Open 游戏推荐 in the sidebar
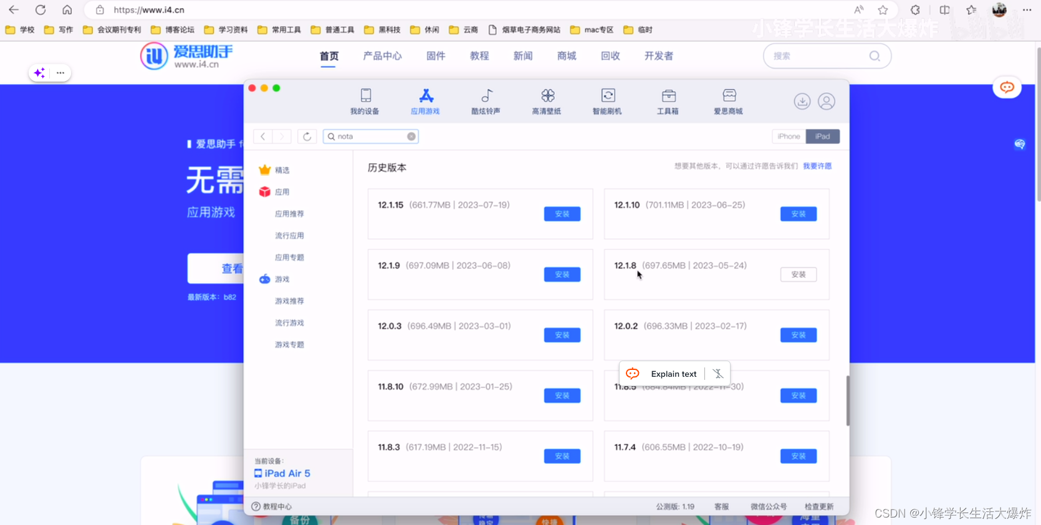The height and width of the screenshot is (525, 1041). 289,301
